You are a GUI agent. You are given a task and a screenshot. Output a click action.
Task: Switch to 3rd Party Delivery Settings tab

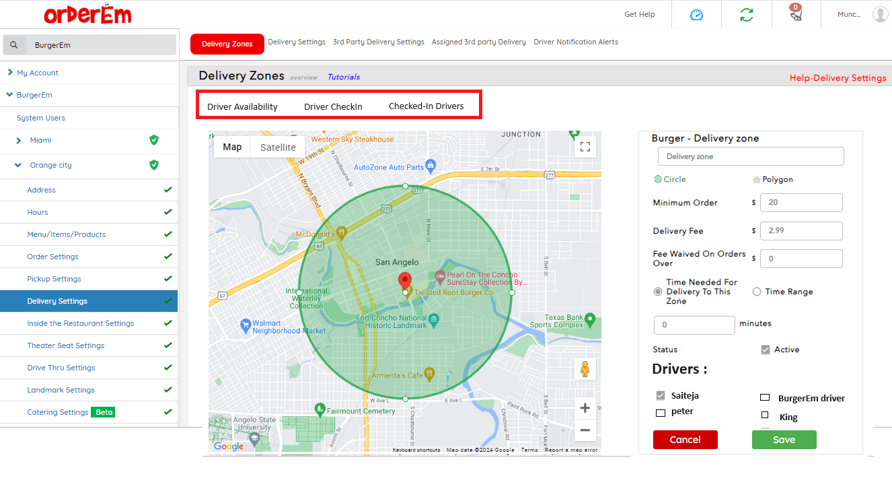[x=378, y=42]
